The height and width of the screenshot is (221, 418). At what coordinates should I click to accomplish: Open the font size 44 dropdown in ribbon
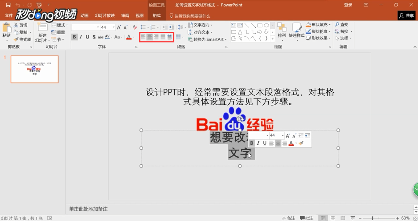pos(114,27)
